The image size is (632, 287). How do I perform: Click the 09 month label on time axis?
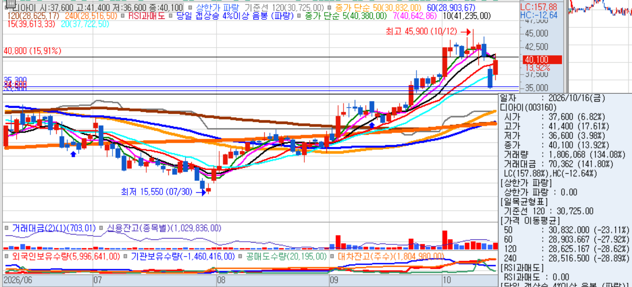pyautogui.click(x=334, y=280)
